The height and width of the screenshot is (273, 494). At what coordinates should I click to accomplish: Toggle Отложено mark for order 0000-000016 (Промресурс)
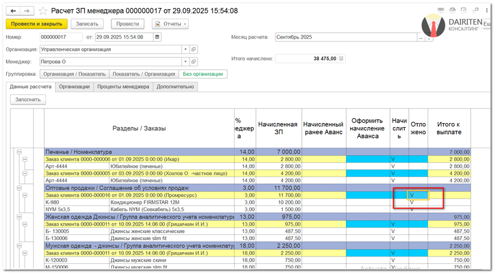[x=418, y=195]
